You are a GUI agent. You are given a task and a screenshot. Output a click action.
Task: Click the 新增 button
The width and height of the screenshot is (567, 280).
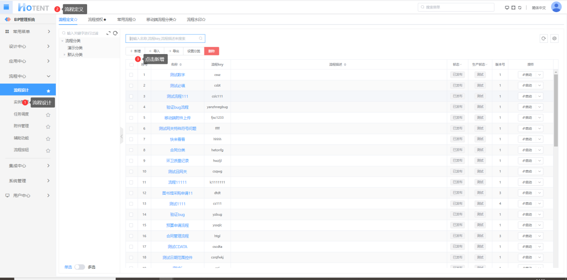tap(135, 51)
